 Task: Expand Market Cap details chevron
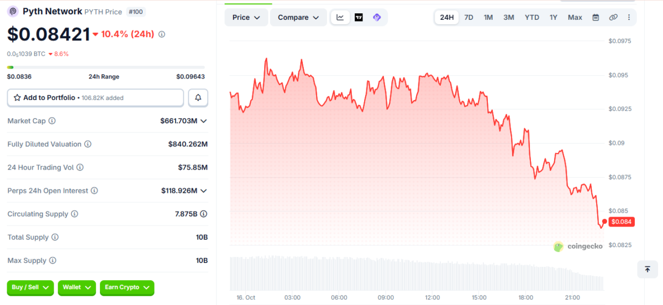coord(204,121)
